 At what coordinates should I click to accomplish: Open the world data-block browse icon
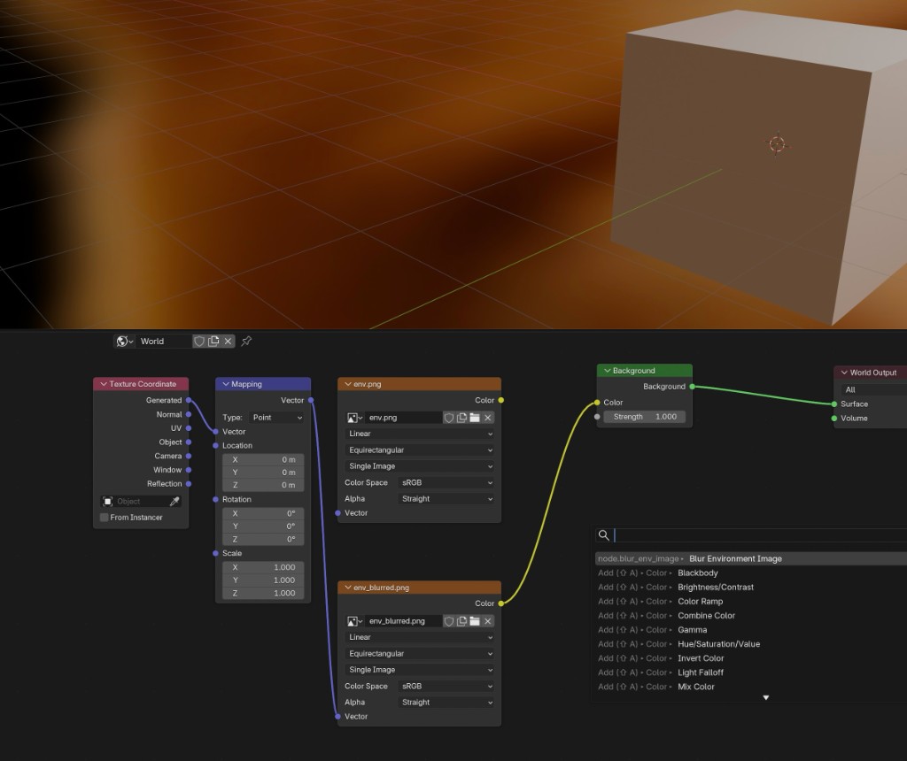[x=122, y=341]
